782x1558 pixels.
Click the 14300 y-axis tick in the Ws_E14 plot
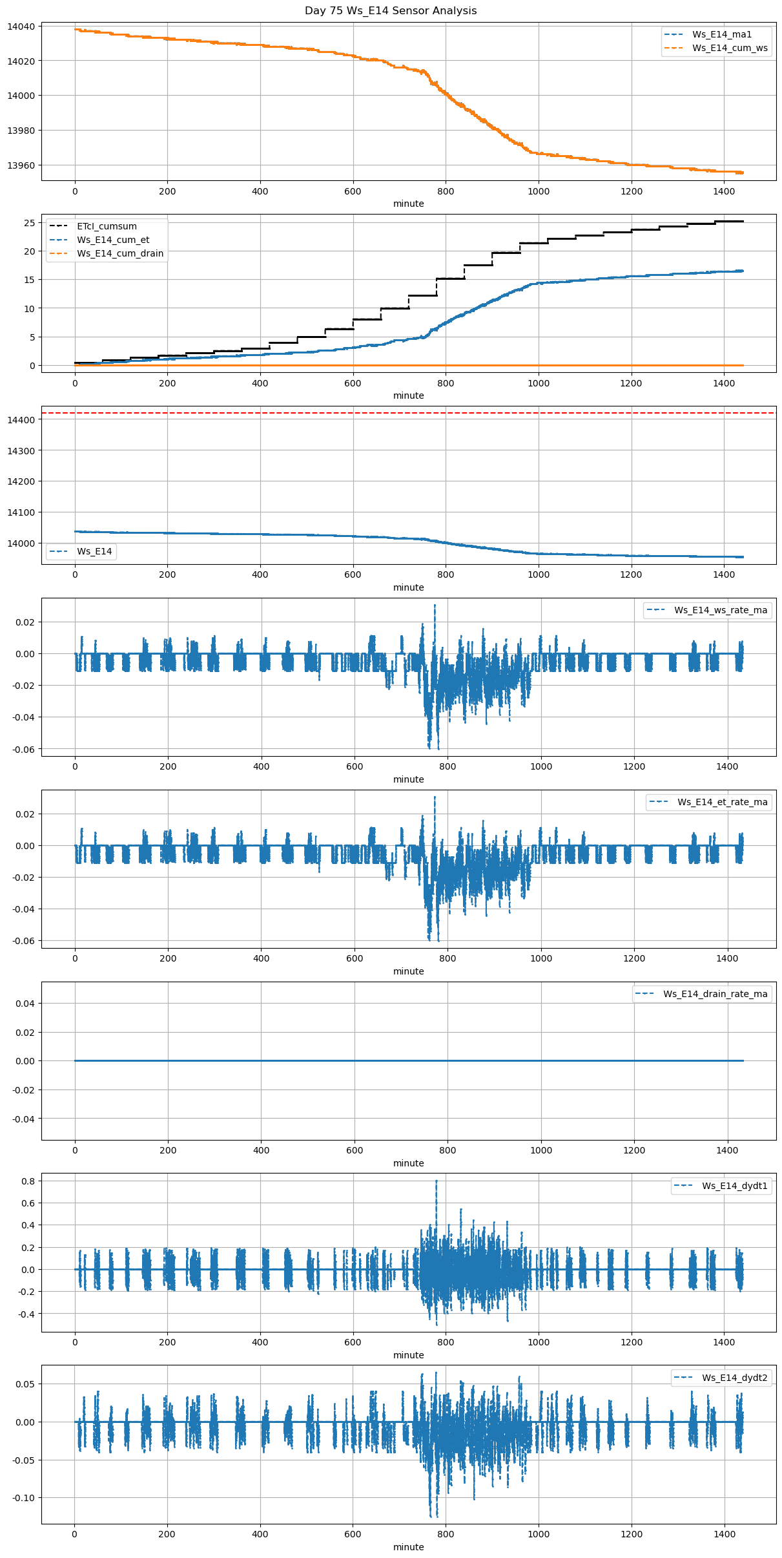[21, 450]
